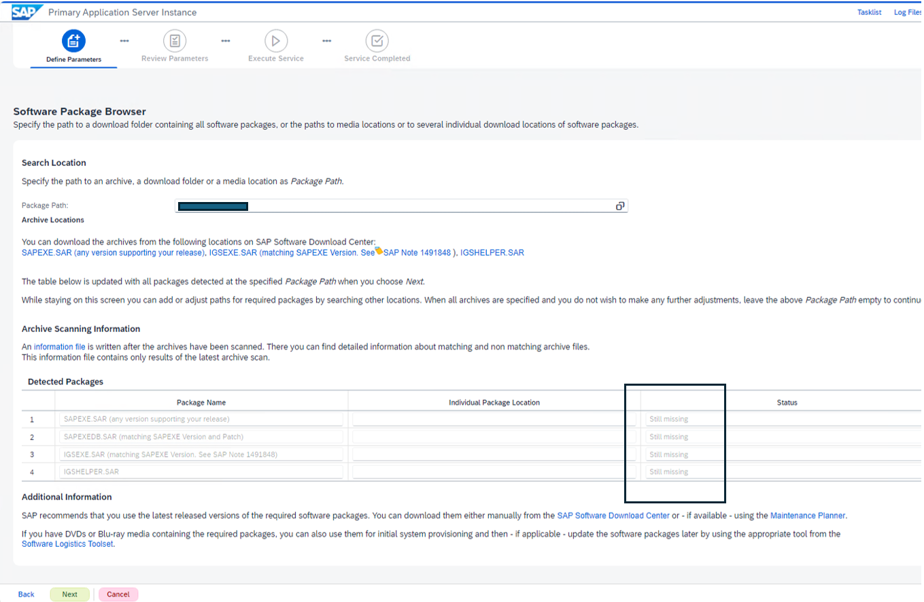Click location field for SAPEXEDB.SAR row
This screenshot has width=924, height=602.
point(494,437)
